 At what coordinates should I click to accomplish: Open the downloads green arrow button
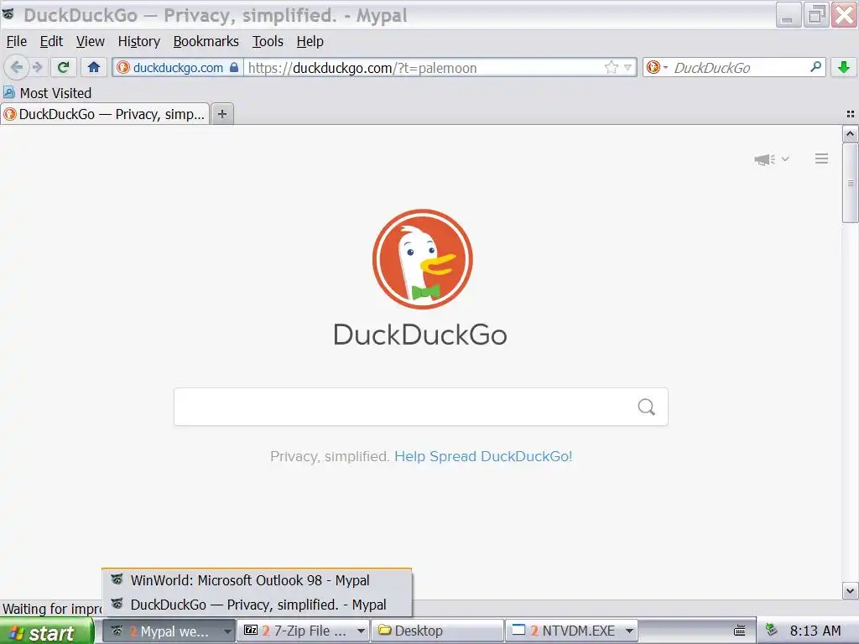[x=844, y=67]
